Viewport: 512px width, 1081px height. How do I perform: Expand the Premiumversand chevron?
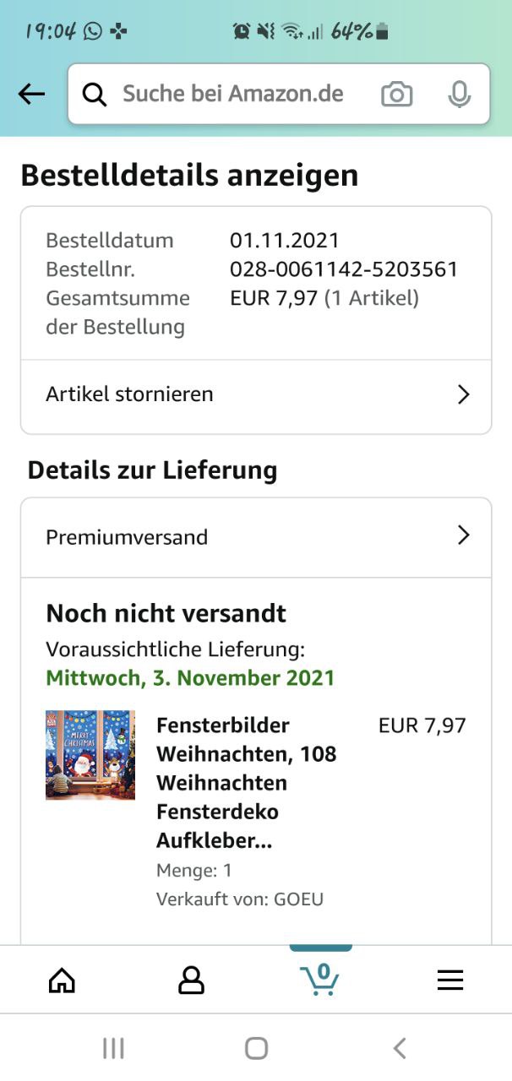point(463,535)
